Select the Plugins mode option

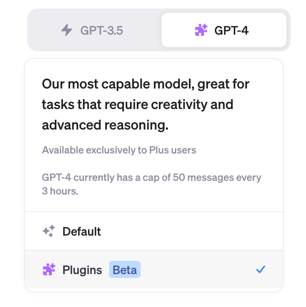click(x=154, y=270)
